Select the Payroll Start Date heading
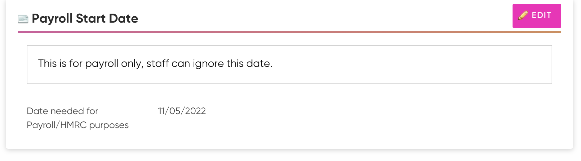Viewport: 581px width, 161px height. click(x=85, y=18)
